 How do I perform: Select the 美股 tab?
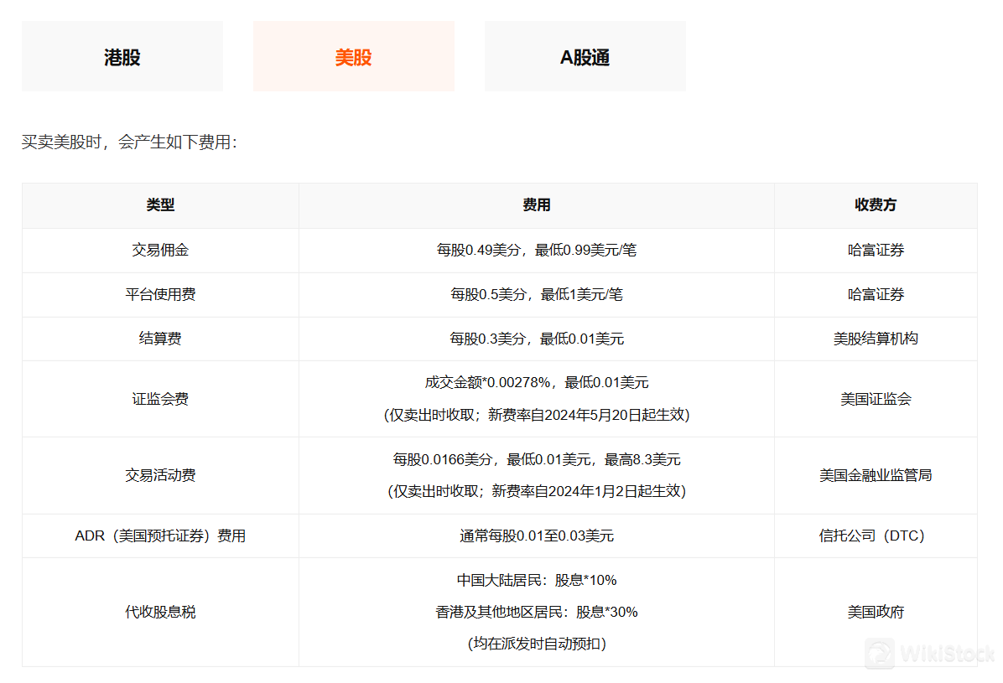(x=353, y=56)
